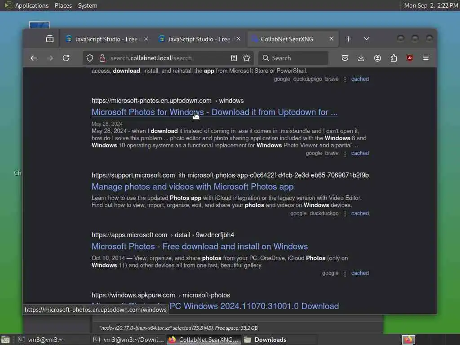Open the hamburger application menu
Screen dimensions: 460x345
click(x=426, y=58)
